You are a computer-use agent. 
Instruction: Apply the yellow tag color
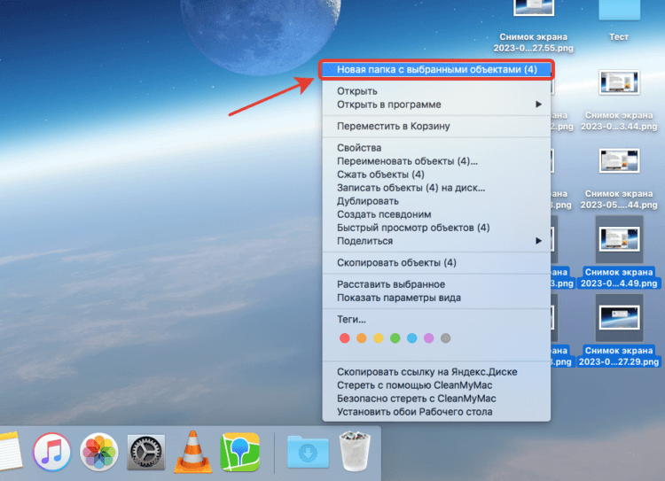point(379,338)
